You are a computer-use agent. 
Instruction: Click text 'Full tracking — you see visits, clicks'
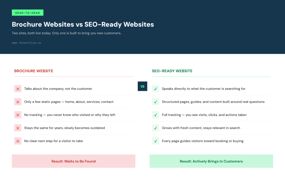click(204, 115)
